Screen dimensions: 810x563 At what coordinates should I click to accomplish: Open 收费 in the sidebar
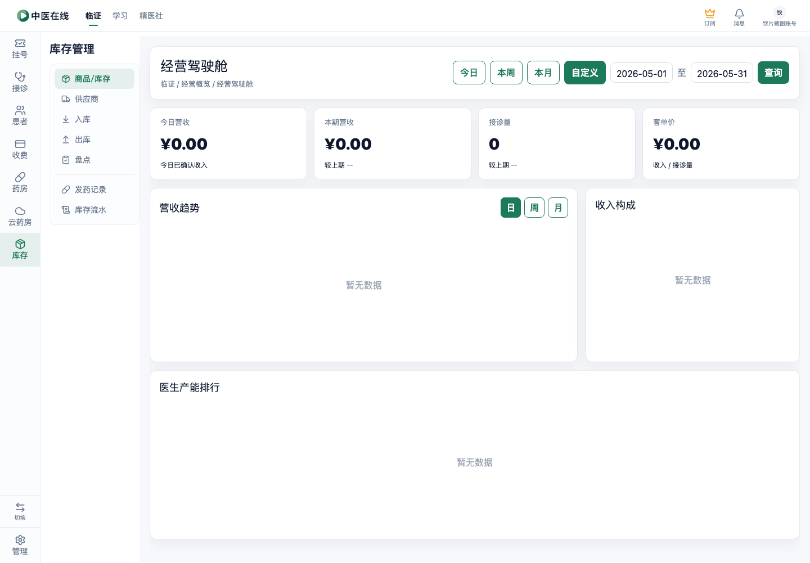(20, 149)
